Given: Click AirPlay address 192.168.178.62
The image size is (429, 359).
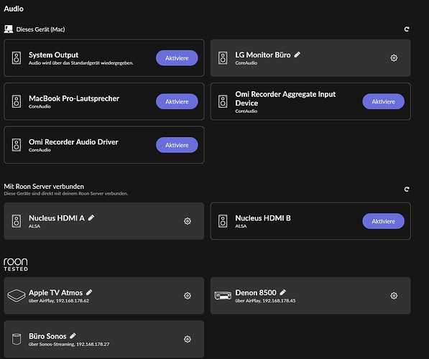Looking at the screenshot, I should [73, 301].
